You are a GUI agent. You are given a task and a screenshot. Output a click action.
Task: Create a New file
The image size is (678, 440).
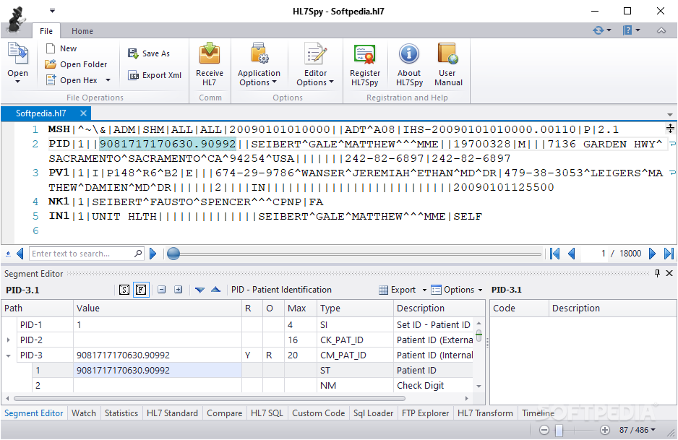click(x=61, y=48)
